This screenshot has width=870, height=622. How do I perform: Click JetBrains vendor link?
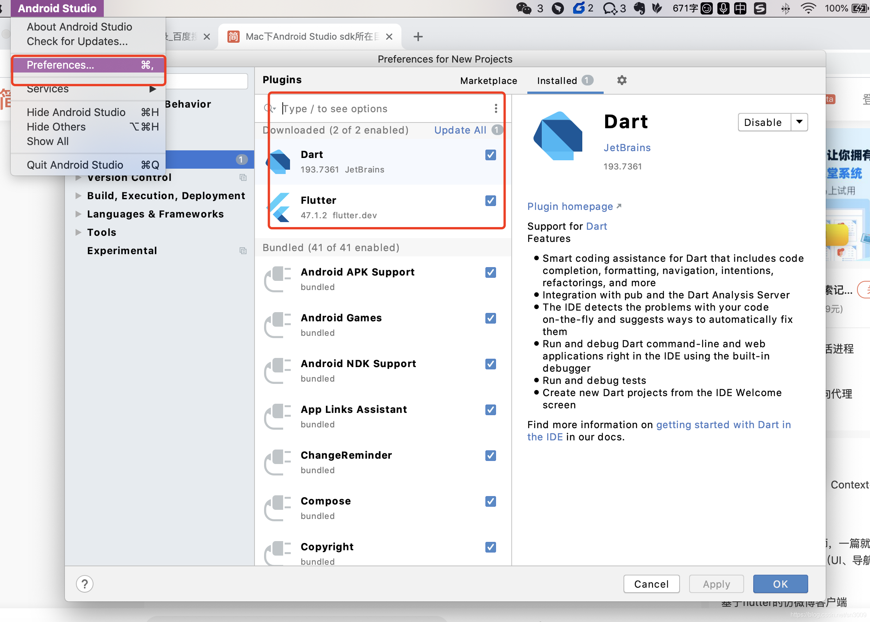pyautogui.click(x=627, y=148)
